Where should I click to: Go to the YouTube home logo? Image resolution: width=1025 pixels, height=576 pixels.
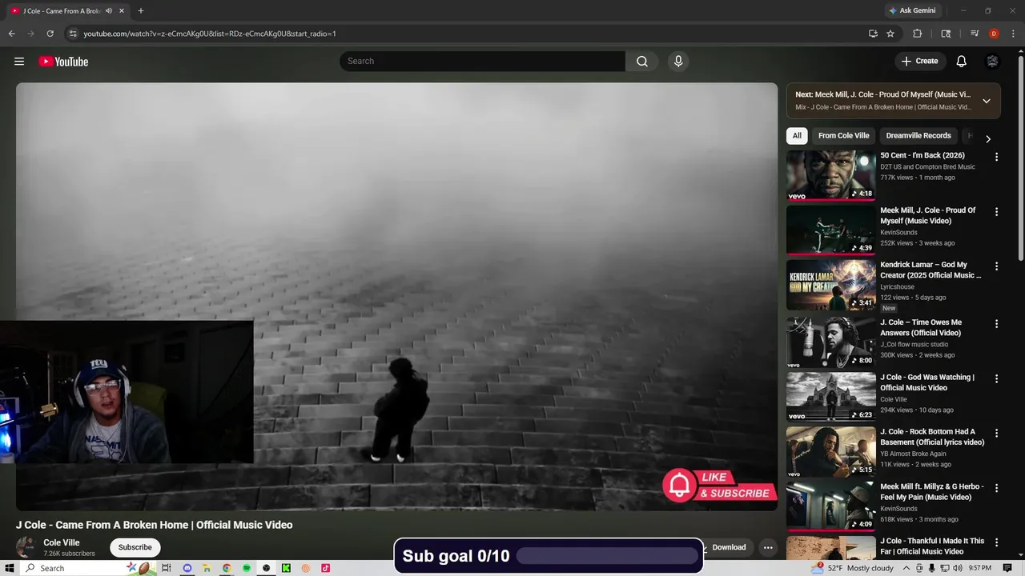pos(63,62)
